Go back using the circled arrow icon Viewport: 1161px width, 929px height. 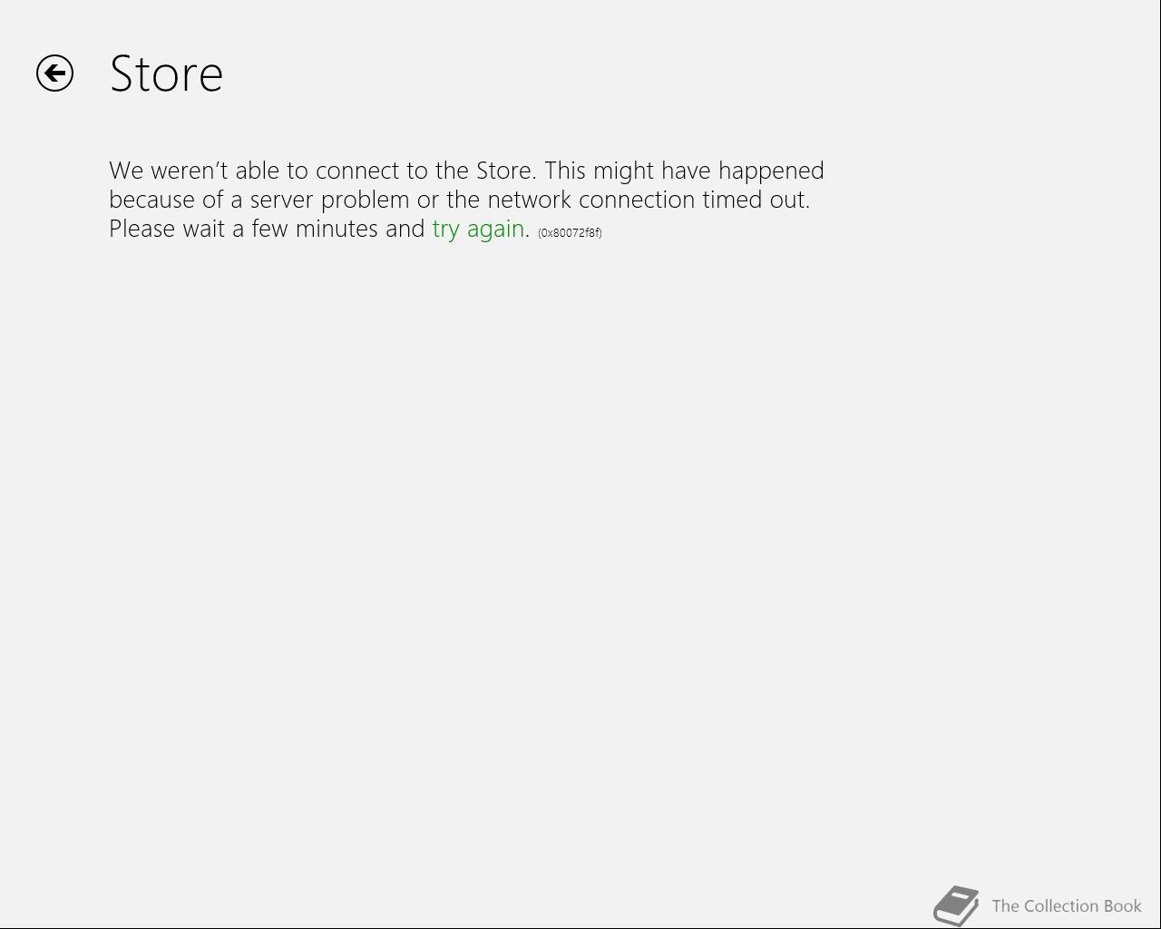coord(54,73)
